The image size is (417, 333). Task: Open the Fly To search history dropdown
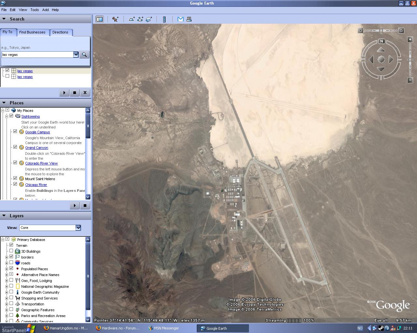(x=76, y=55)
